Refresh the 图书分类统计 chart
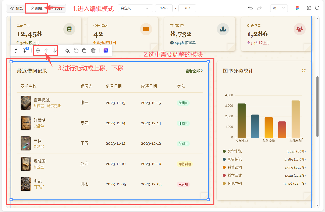 pyautogui.click(x=304, y=71)
